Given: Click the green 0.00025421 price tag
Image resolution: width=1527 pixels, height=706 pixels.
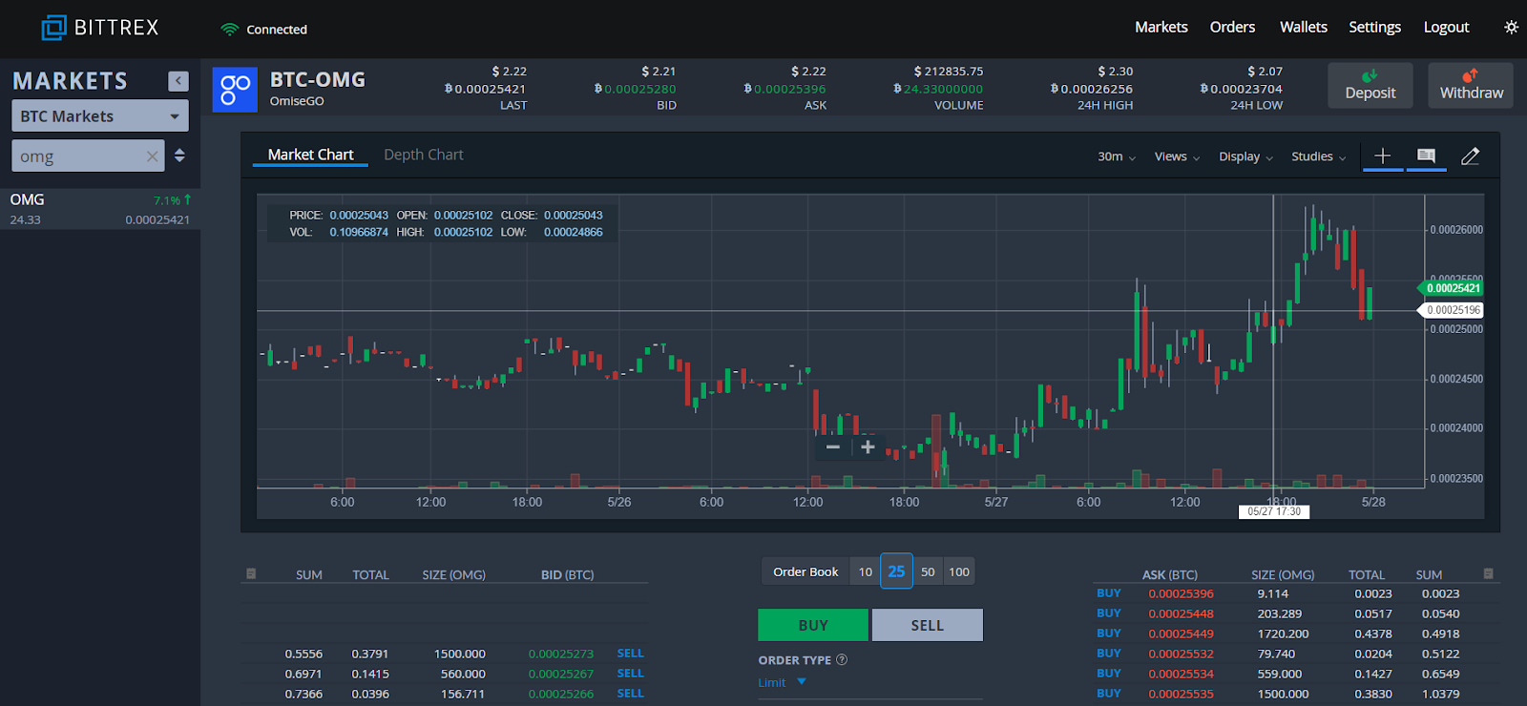Looking at the screenshot, I should 1452,288.
